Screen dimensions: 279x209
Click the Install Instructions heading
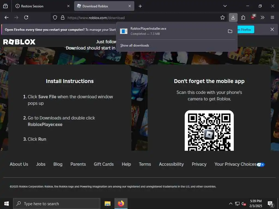pos(70,81)
